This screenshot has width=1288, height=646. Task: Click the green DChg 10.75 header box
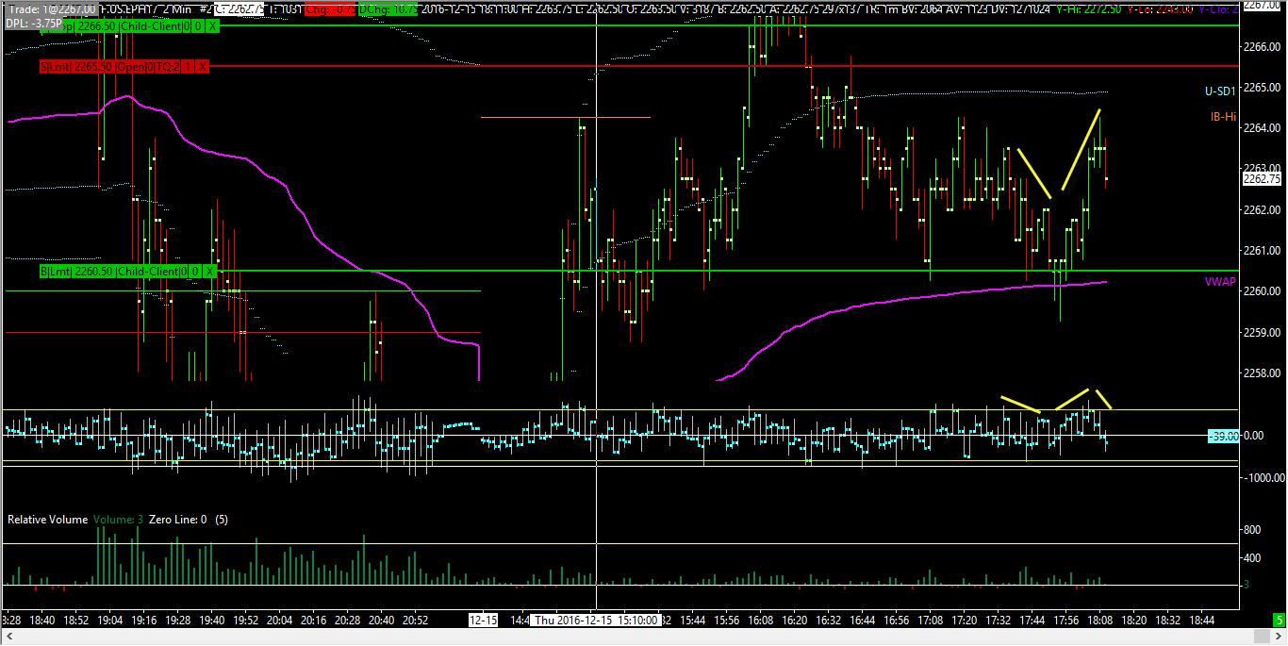(388, 9)
